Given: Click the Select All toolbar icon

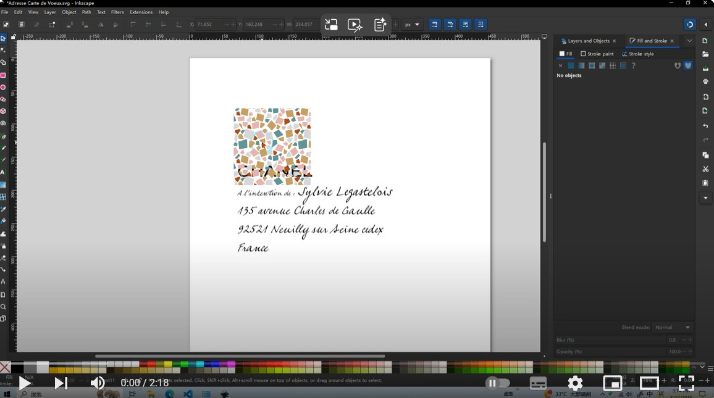Looking at the screenshot, I should (x=6, y=25).
